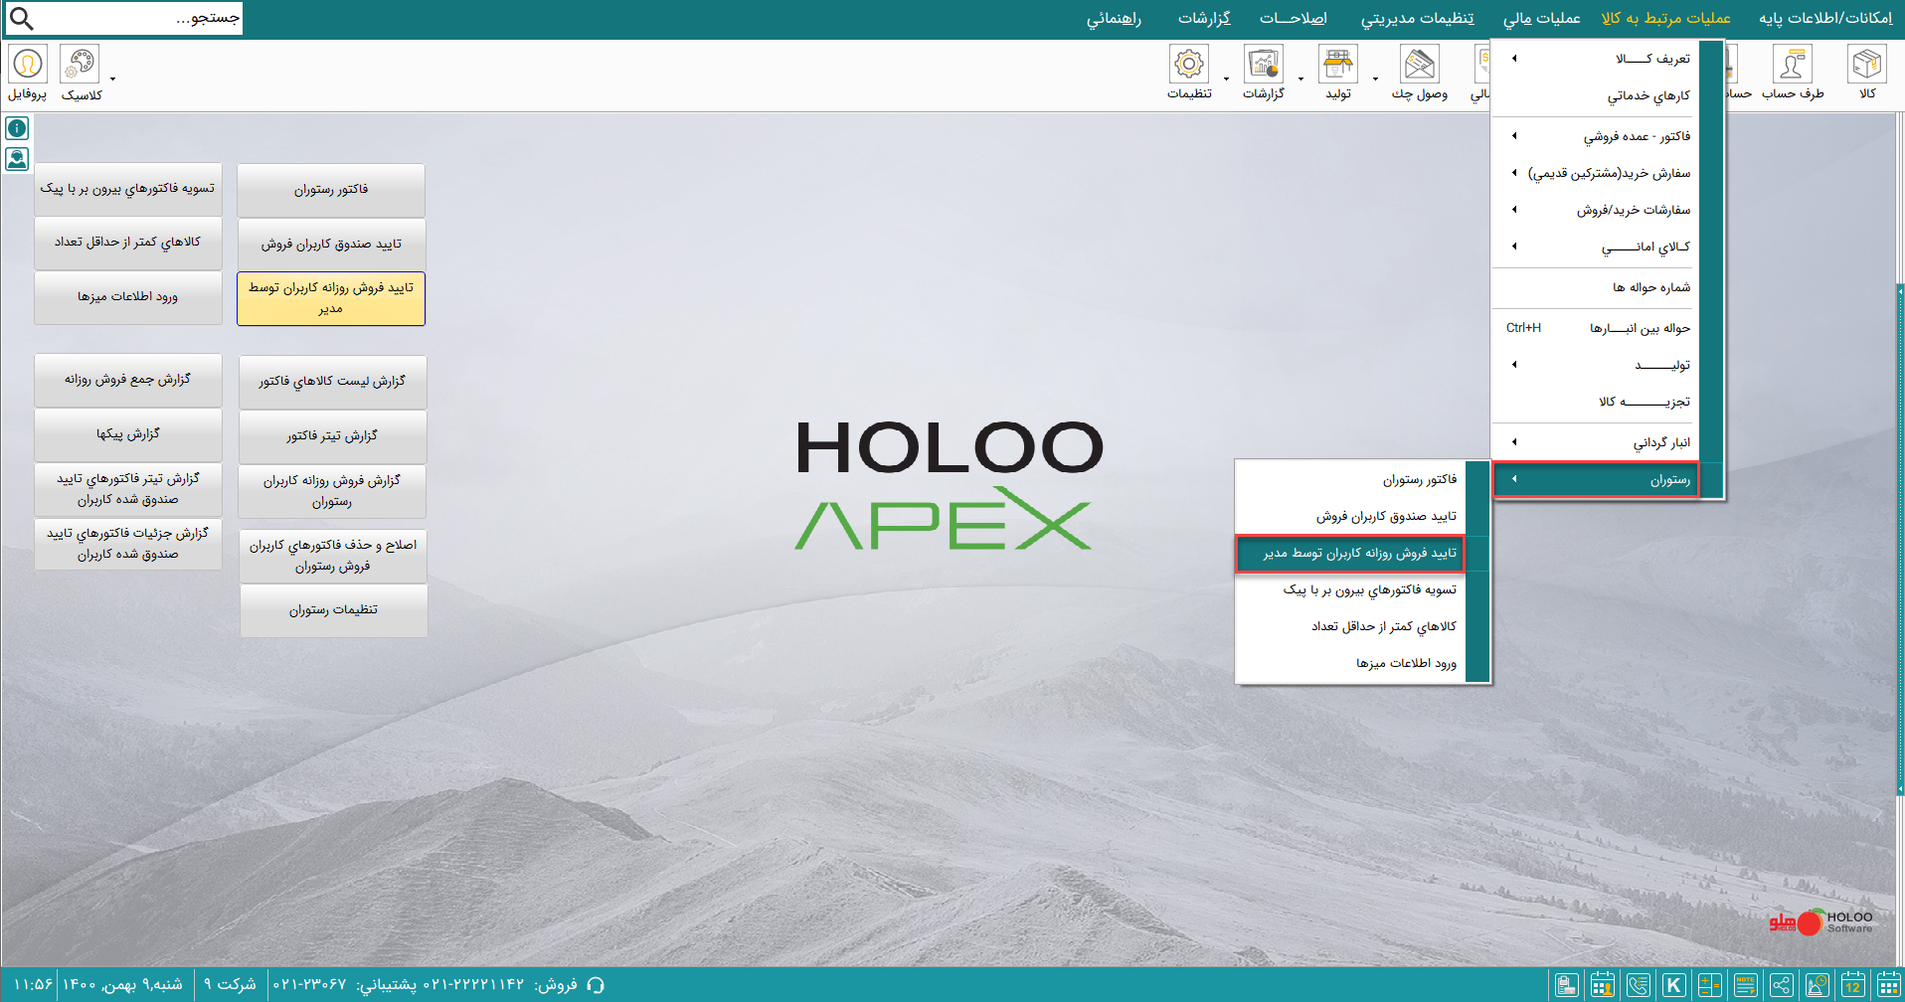Expand the dropdown arrow beside تولید icon
Viewport: 1905px width, 1002px height.
coord(1375,79)
